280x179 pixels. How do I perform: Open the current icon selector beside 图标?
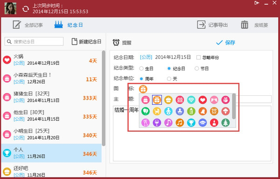click(143, 89)
